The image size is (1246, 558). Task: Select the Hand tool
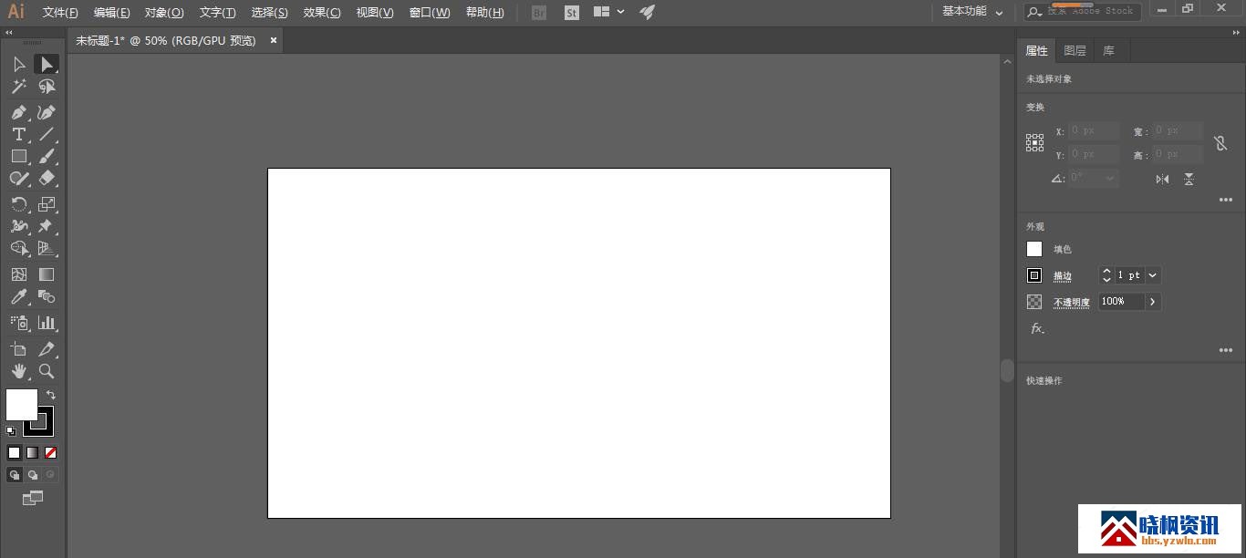tap(18, 371)
